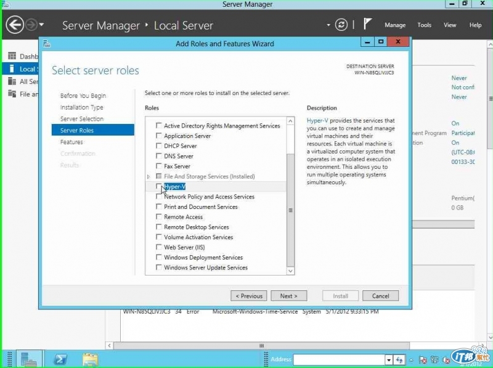This screenshot has height=368, width=493.
Task: Open the Tools menu
Action: click(424, 25)
